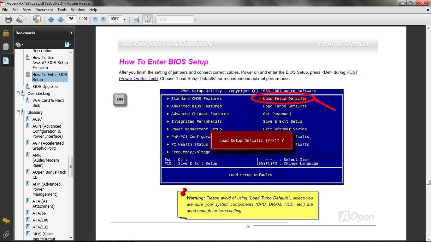
Task: Go to previous page with up arrow
Action: click(x=51, y=19)
